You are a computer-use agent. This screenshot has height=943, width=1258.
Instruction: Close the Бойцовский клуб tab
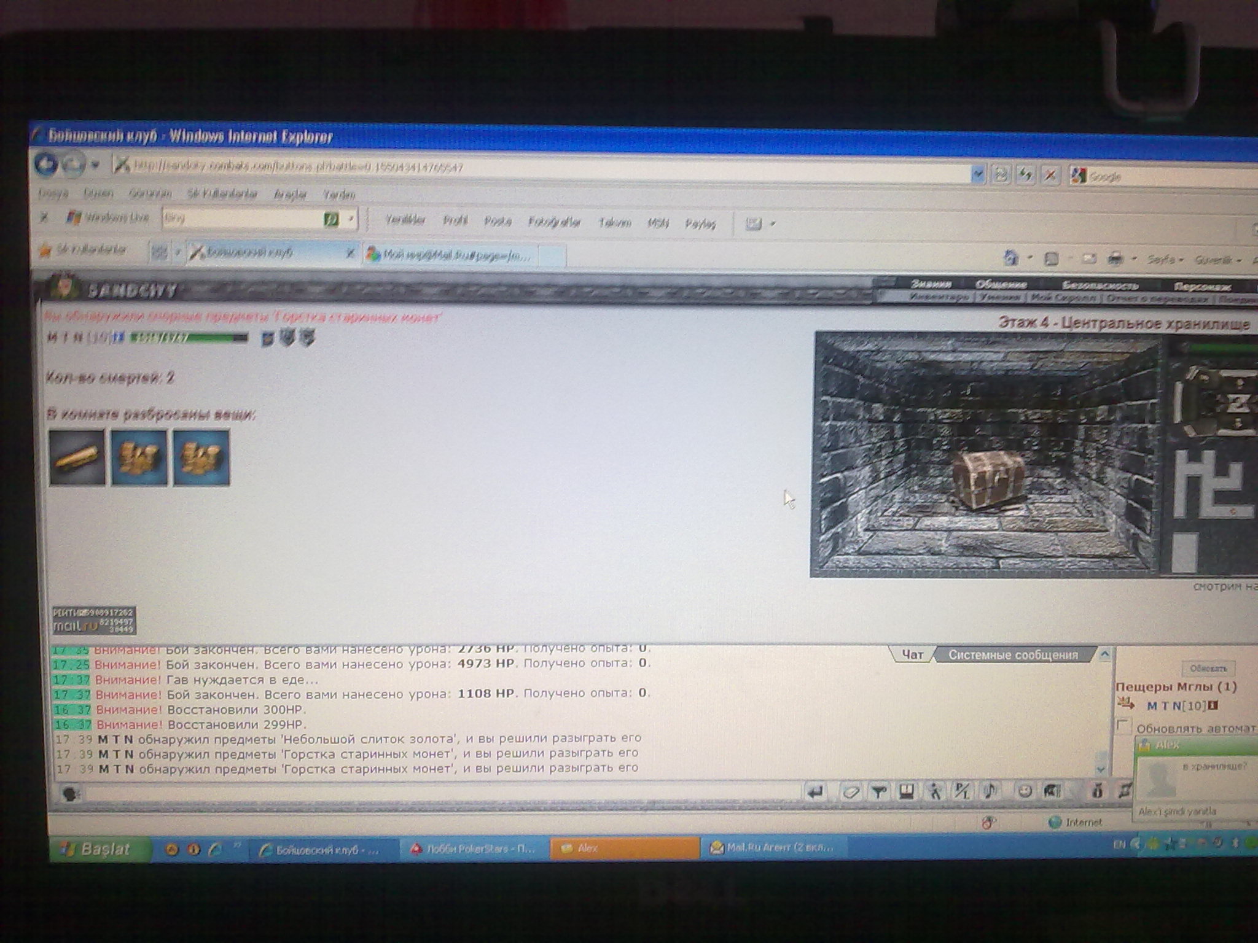[x=350, y=253]
